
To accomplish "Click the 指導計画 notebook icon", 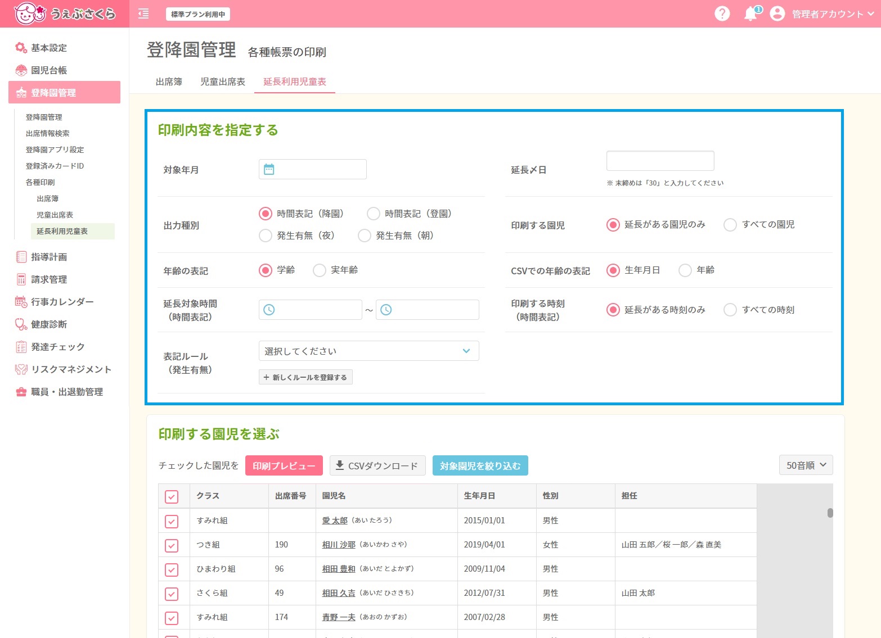I will 21,257.
